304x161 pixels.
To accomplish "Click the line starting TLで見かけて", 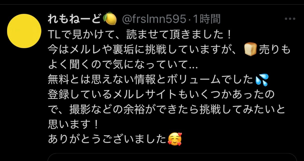I will (x=140, y=35).
